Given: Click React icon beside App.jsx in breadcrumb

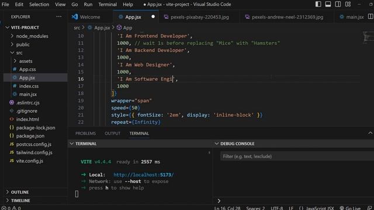Looking at the screenshot, I should click(x=90, y=27).
